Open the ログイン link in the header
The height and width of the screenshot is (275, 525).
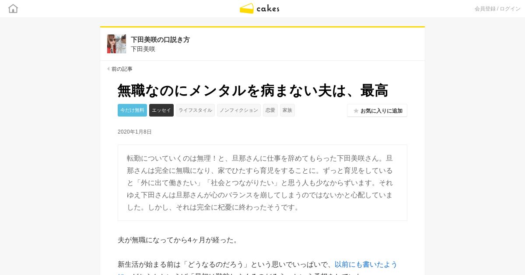point(510,9)
